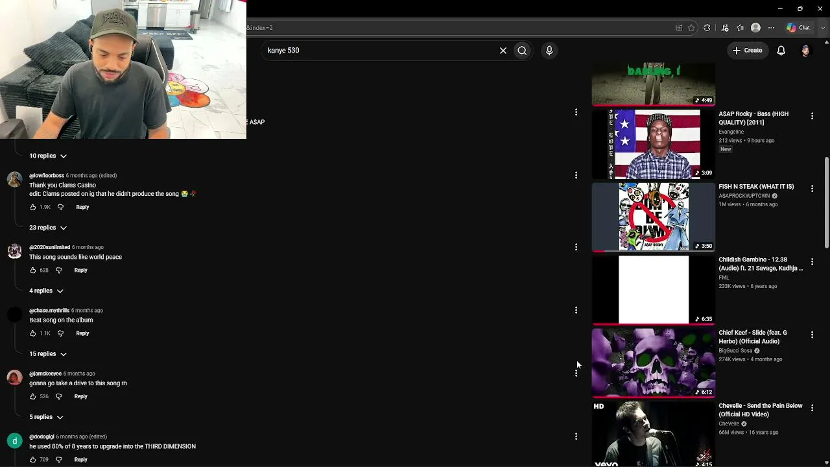Dislike the 'THIRD DIMENSION' comment
The width and height of the screenshot is (830, 467).
[58, 459]
